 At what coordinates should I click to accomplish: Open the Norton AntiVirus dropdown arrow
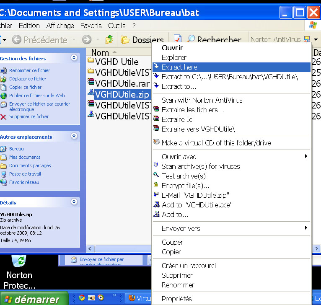pyautogui.click(x=316, y=40)
